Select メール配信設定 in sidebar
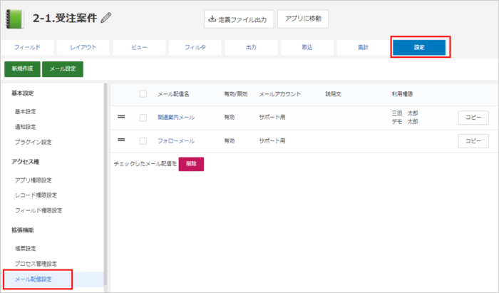Viewport: 499px width, 293px height. click(x=34, y=279)
